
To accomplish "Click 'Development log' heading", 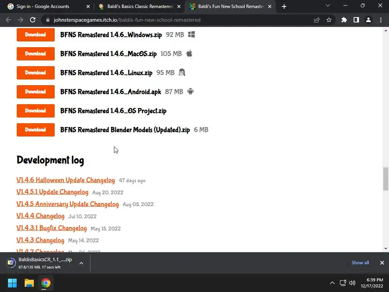I will [51, 160].
